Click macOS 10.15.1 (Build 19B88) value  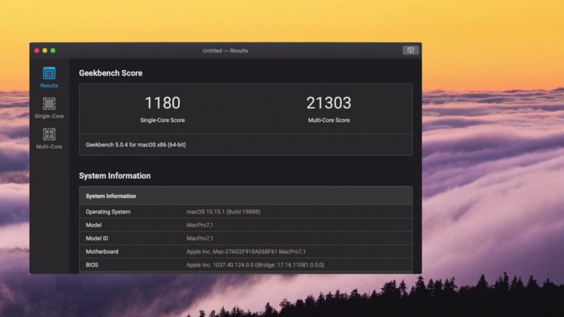tap(223, 212)
